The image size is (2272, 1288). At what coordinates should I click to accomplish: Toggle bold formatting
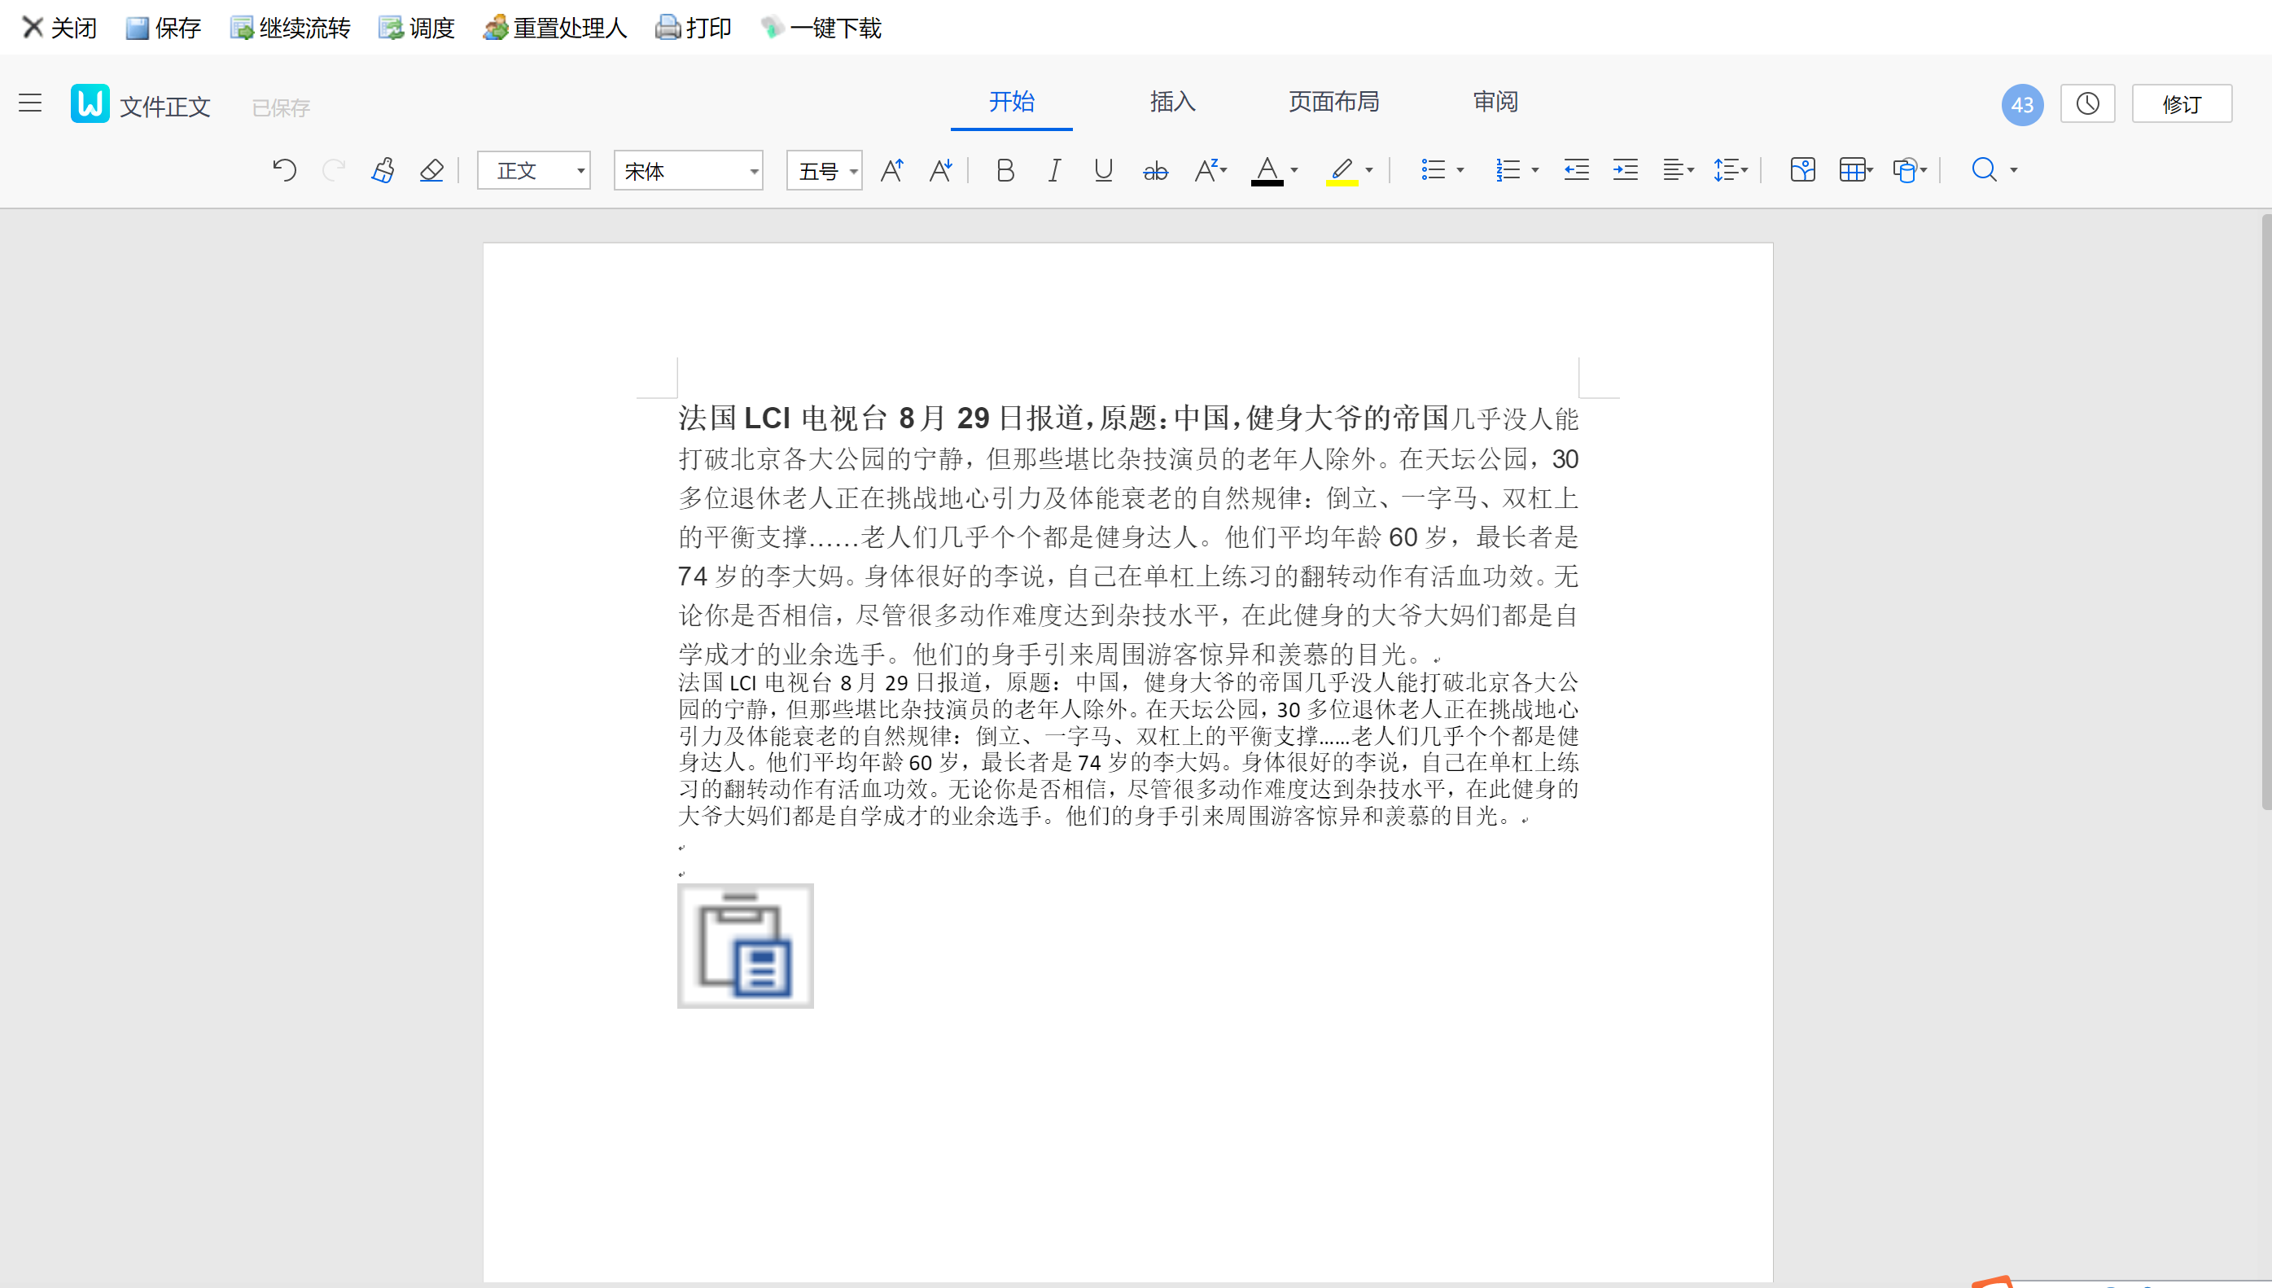pos(1005,170)
